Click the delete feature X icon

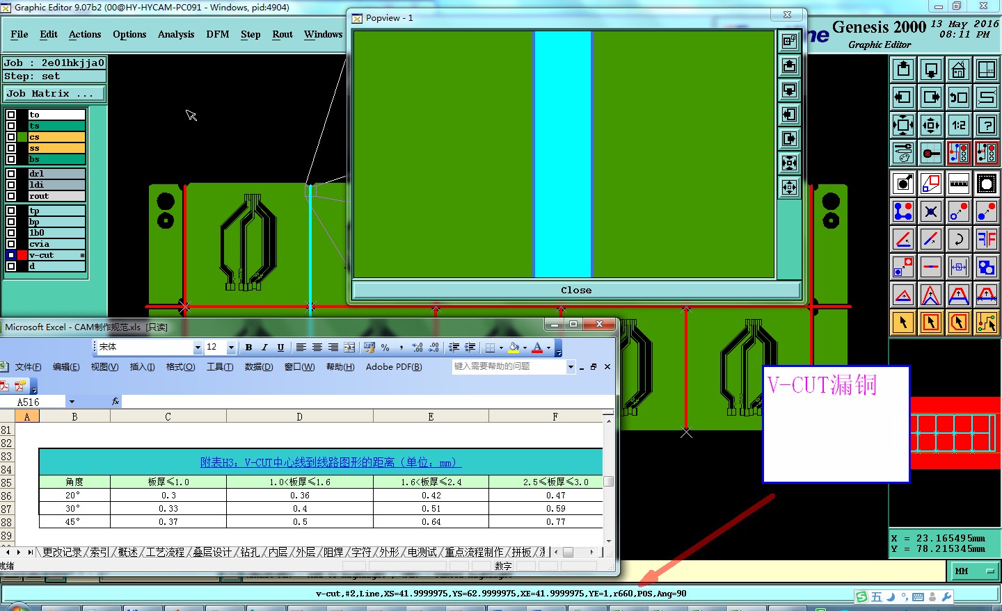931,211
